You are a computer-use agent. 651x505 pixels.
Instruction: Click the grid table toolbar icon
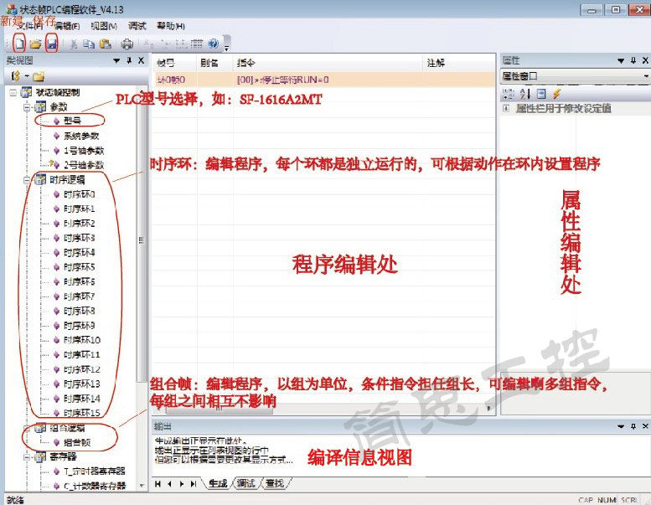pos(196,44)
